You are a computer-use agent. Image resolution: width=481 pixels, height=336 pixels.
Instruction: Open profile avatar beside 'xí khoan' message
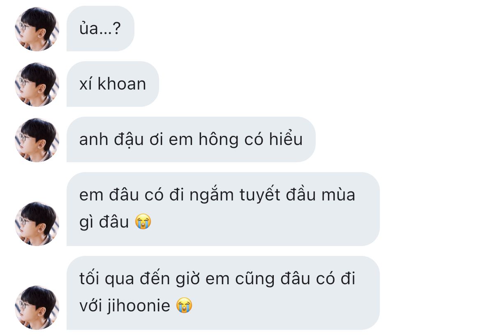(x=37, y=84)
